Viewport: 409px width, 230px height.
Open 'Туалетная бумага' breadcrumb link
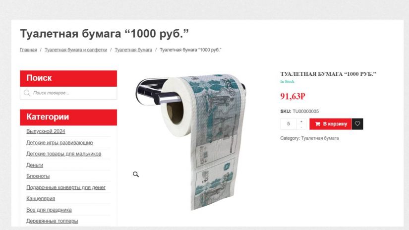133,50
